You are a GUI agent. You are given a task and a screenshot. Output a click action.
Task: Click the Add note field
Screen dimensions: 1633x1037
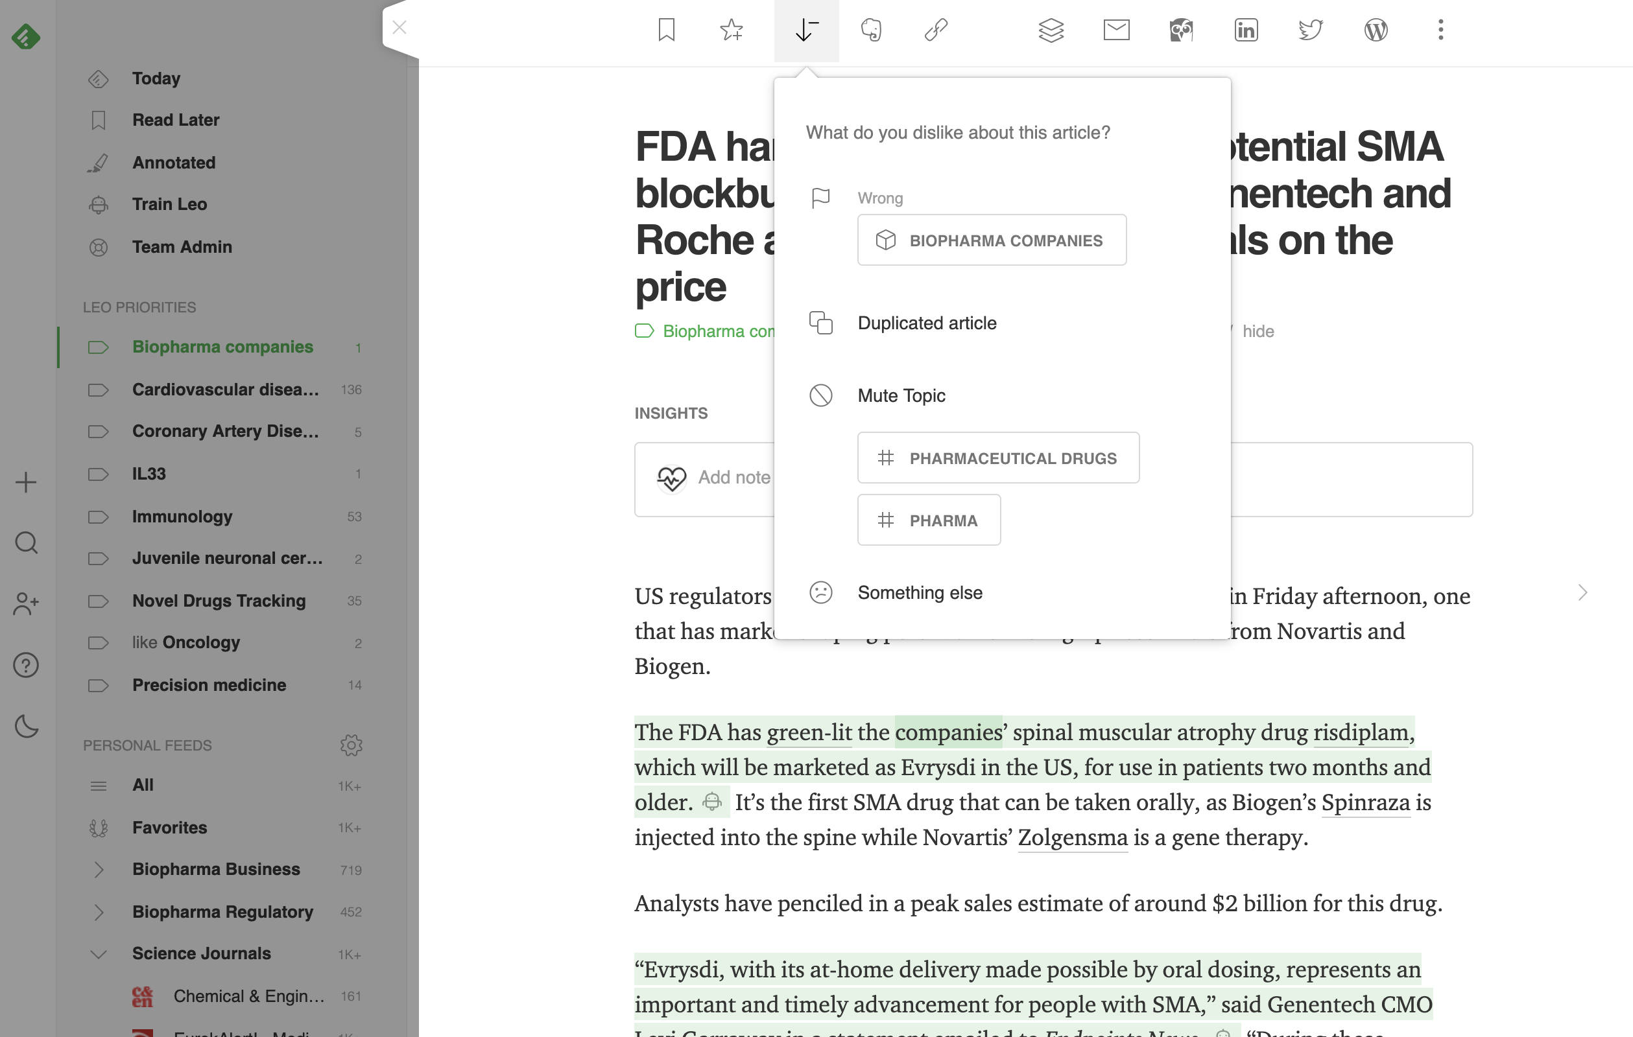pyautogui.click(x=733, y=478)
